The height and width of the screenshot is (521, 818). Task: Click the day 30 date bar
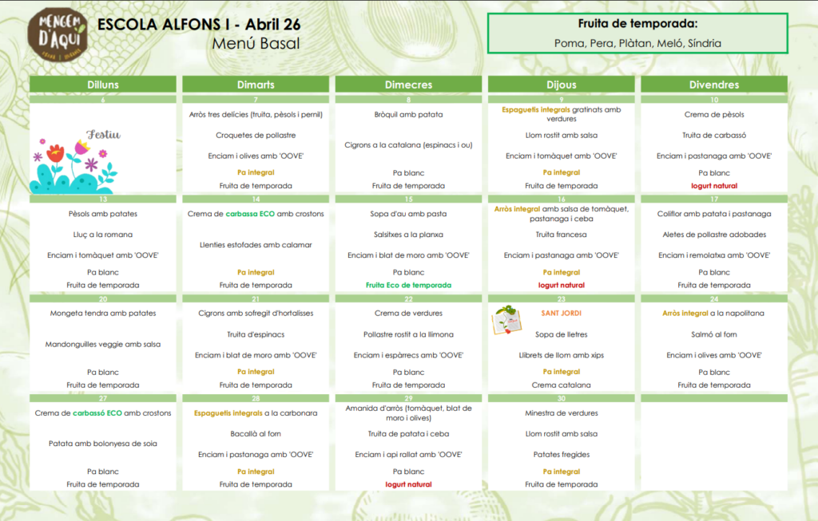click(x=562, y=398)
